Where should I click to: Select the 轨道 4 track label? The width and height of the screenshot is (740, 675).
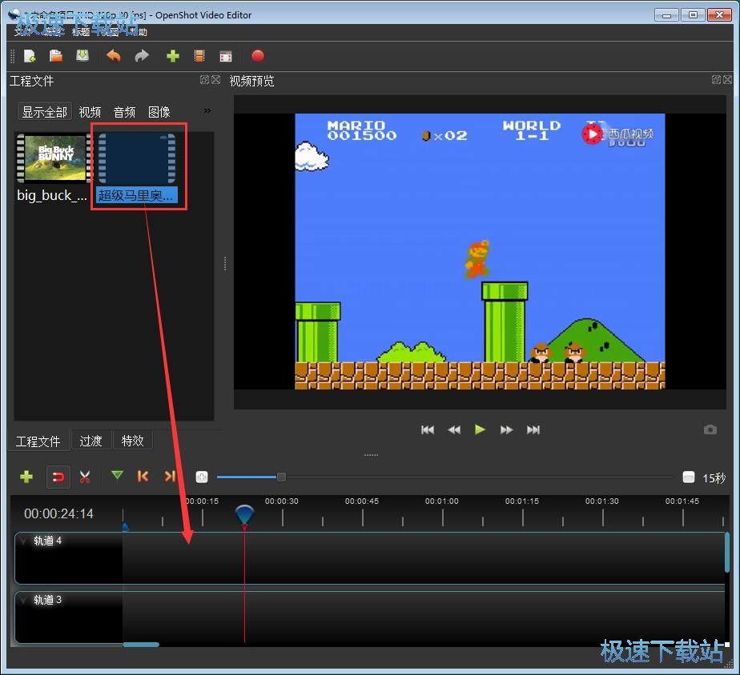coord(48,541)
